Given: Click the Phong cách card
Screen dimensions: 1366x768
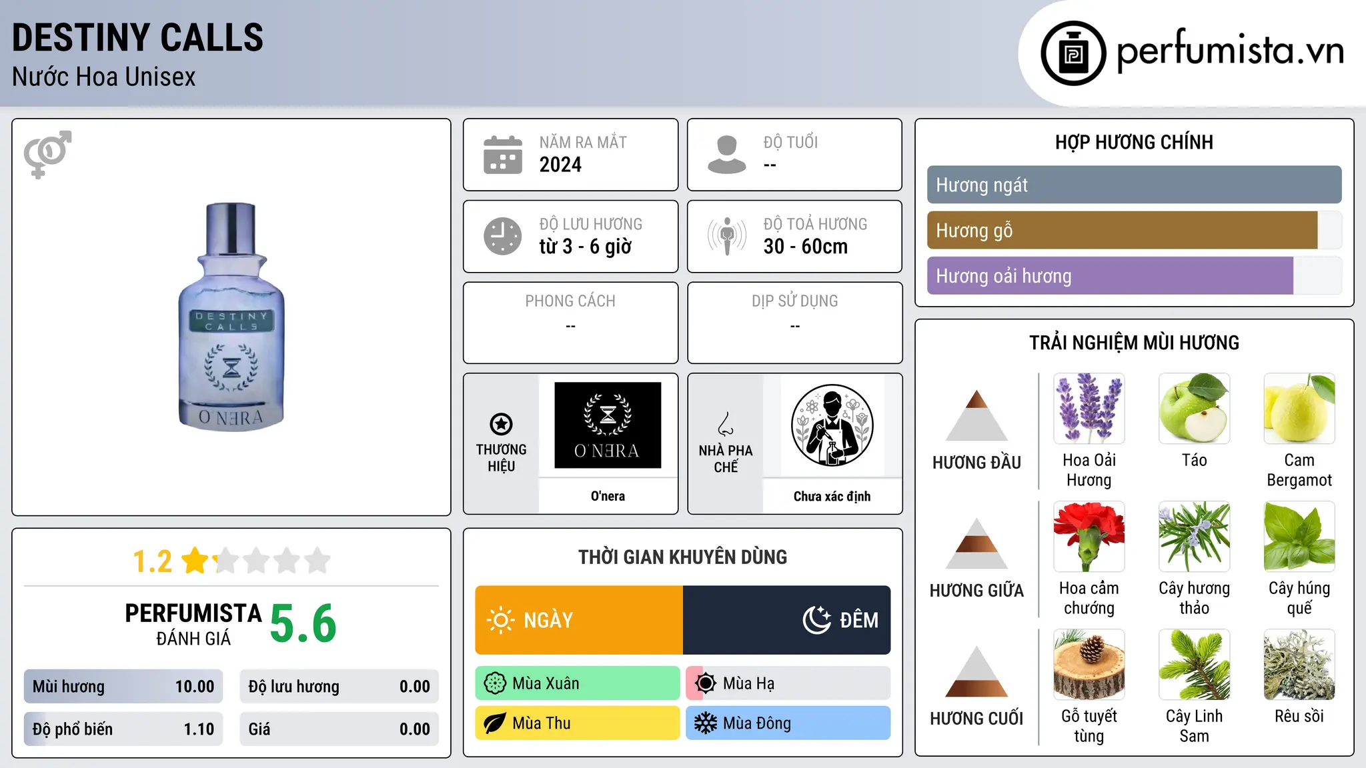Looking at the screenshot, I should tap(570, 323).
